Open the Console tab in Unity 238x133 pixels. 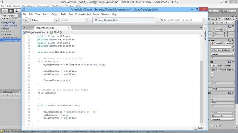point(7,92)
